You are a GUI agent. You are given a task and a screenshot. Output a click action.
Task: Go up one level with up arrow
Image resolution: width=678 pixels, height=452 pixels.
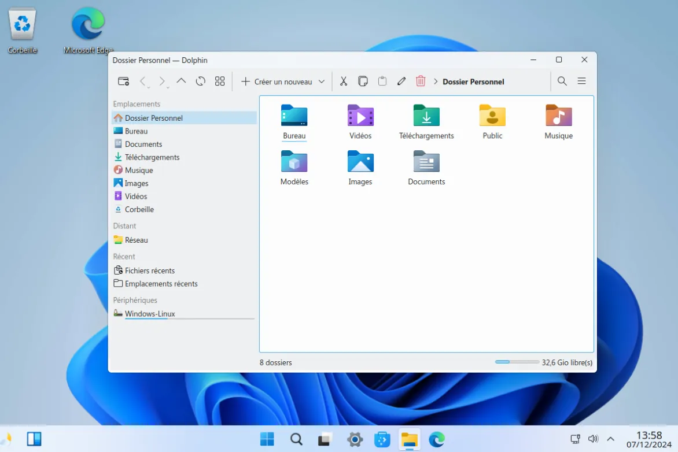tap(181, 81)
